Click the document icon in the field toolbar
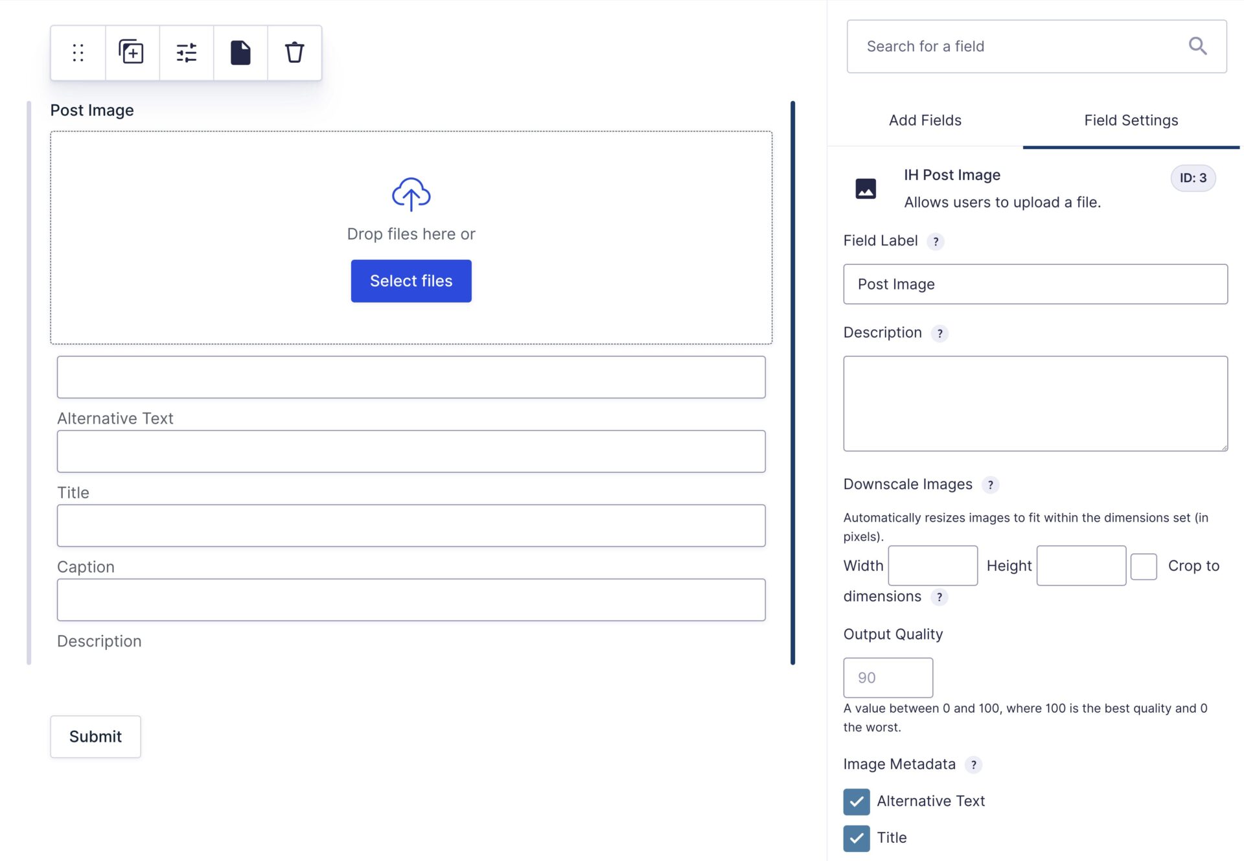The image size is (1244, 861). (240, 52)
